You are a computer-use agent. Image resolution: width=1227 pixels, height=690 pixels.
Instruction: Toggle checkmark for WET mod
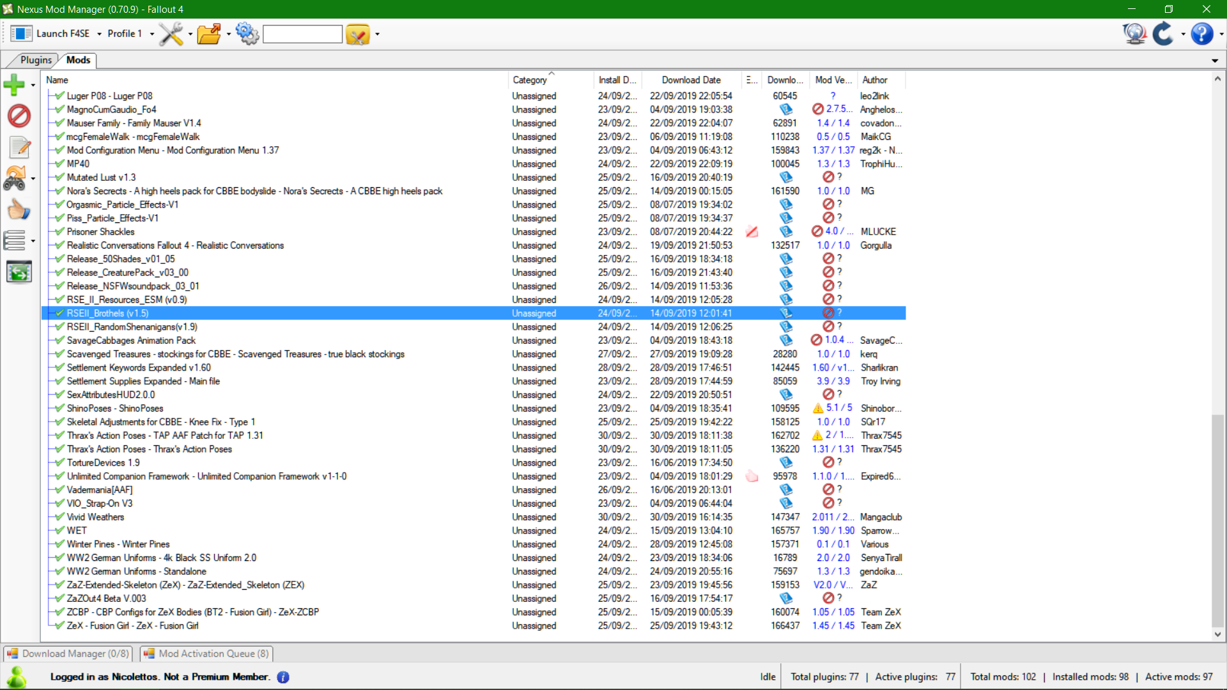coord(59,531)
